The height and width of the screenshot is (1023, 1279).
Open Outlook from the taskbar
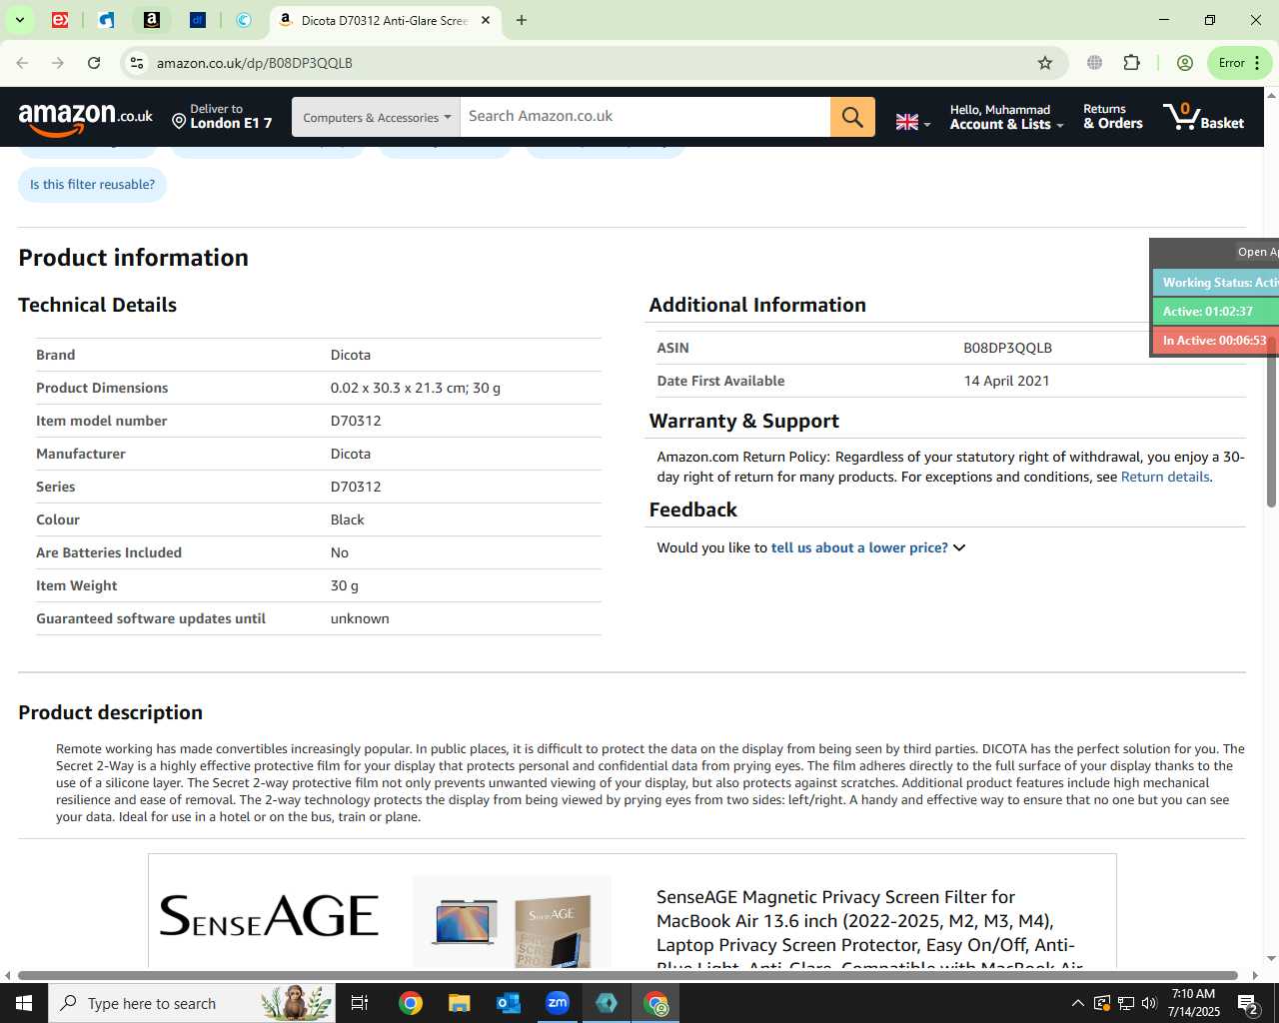click(x=509, y=1003)
